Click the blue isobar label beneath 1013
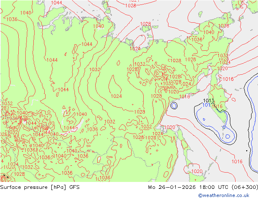The height and width of the screenshot is (199, 258). [206, 105]
